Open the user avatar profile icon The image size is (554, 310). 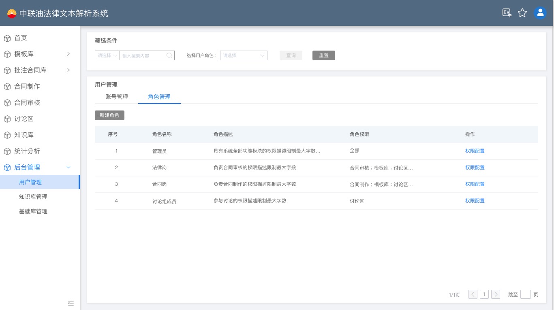[540, 13]
